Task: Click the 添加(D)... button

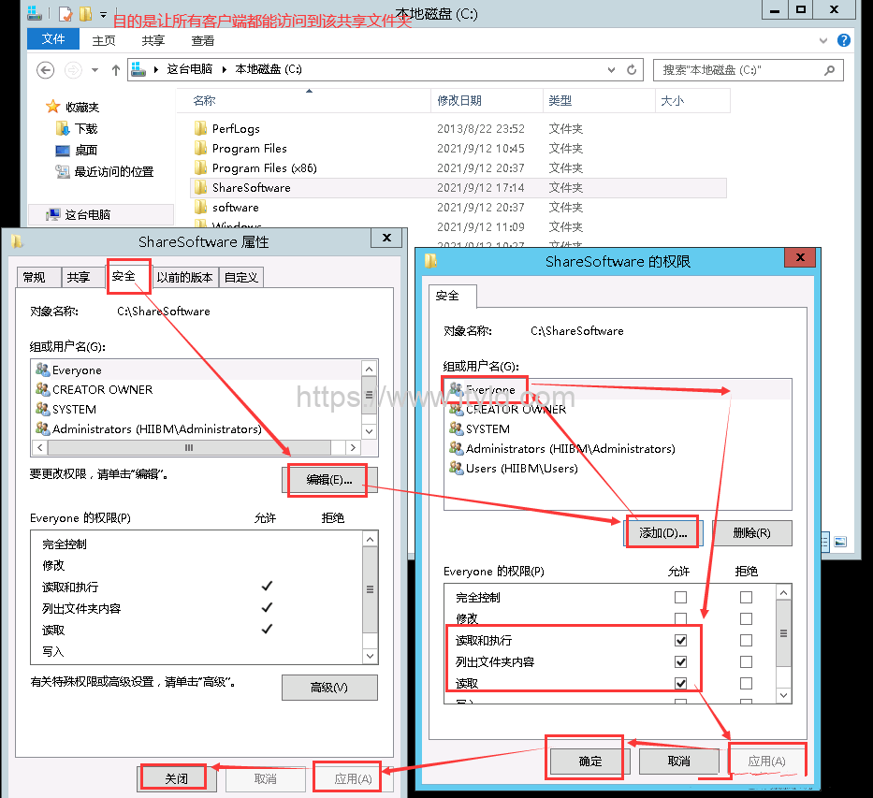Action: point(662,533)
